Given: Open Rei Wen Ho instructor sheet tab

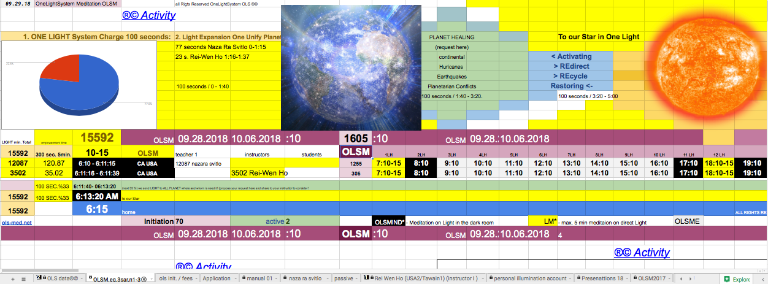Looking at the screenshot, I should 423,278.
